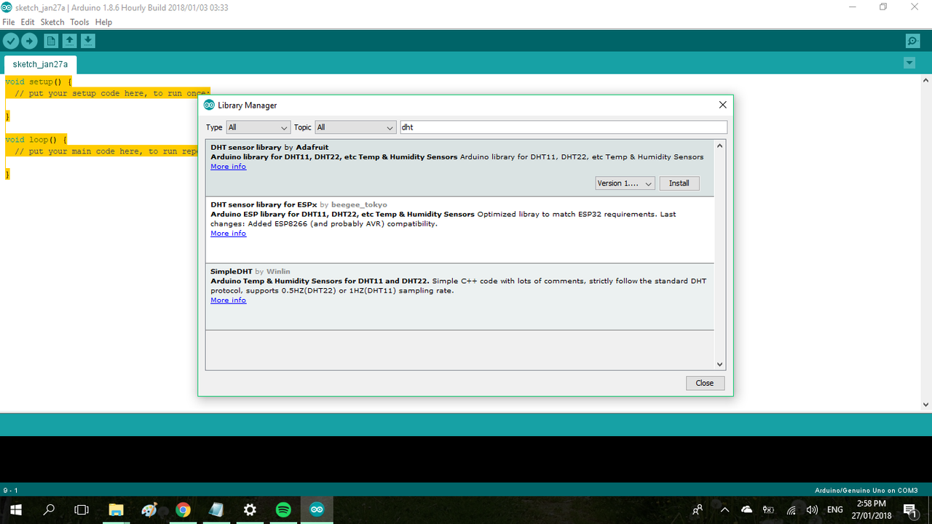Click the Library Manager Arduino logo icon
This screenshot has height=524, width=932.
pos(209,105)
